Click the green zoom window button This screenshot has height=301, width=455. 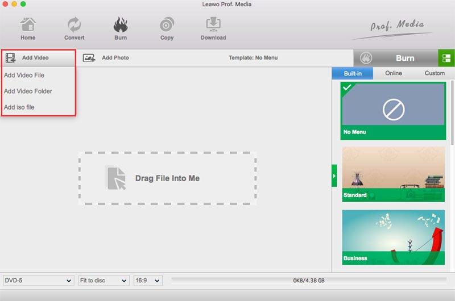point(23,4)
